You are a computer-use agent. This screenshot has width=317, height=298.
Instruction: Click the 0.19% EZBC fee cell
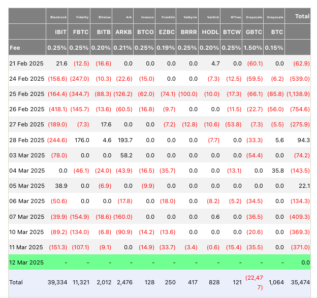[x=166, y=48]
